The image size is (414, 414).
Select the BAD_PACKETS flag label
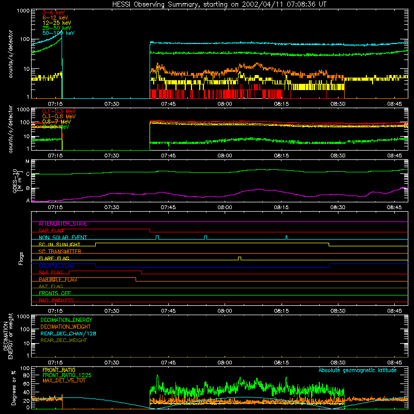click(56, 300)
